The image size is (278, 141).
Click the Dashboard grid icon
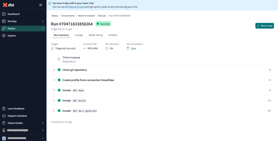click(4, 14)
